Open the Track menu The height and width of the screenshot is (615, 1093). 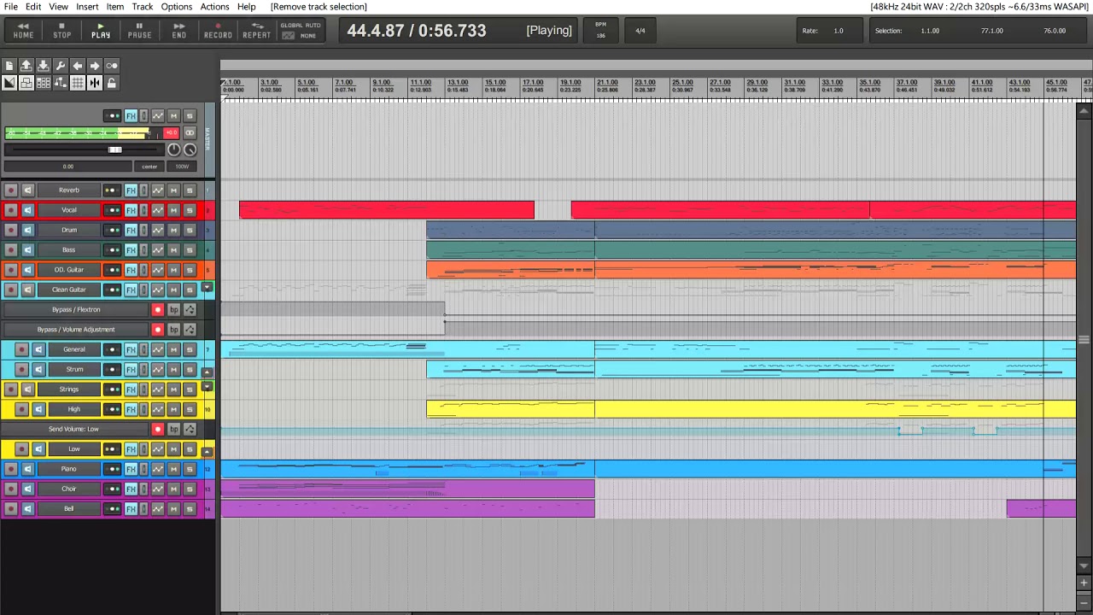143,7
